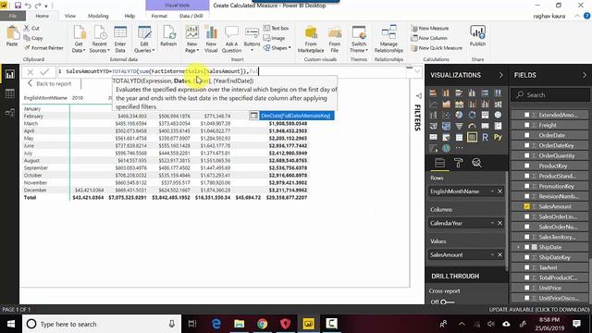Click the New Column button
Viewport: 592px width, 333px height.
click(x=429, y=38)
